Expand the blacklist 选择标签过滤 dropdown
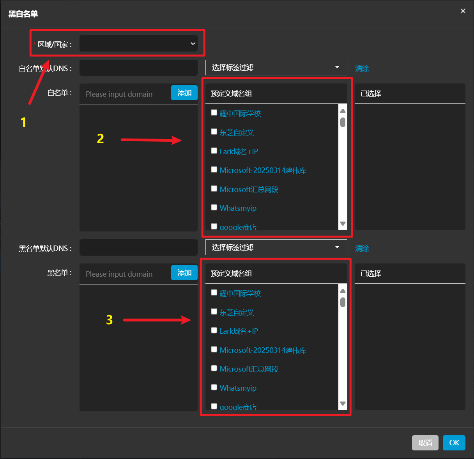This screenshot has width=474, height=459. [x=276, y=247]
